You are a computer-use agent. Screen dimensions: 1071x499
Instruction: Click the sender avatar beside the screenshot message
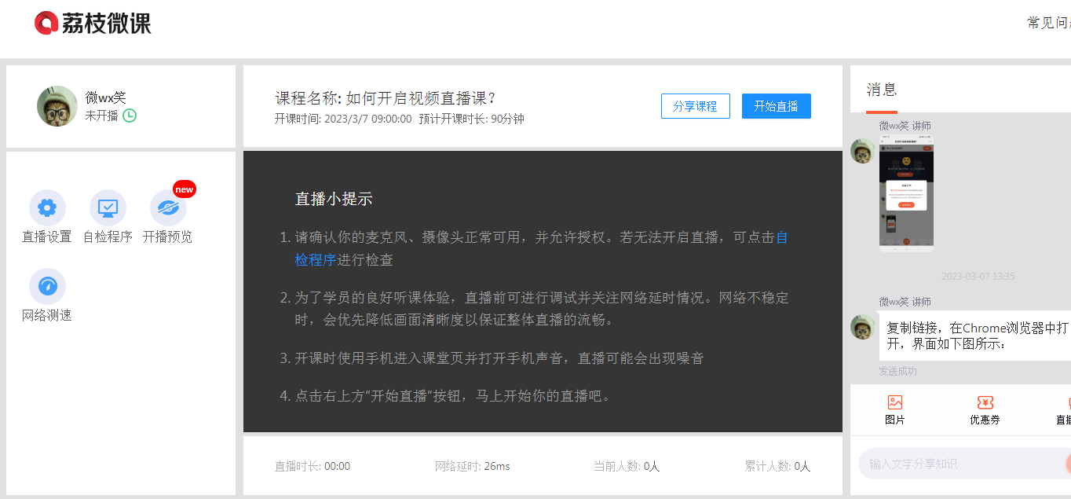[862, 151]
